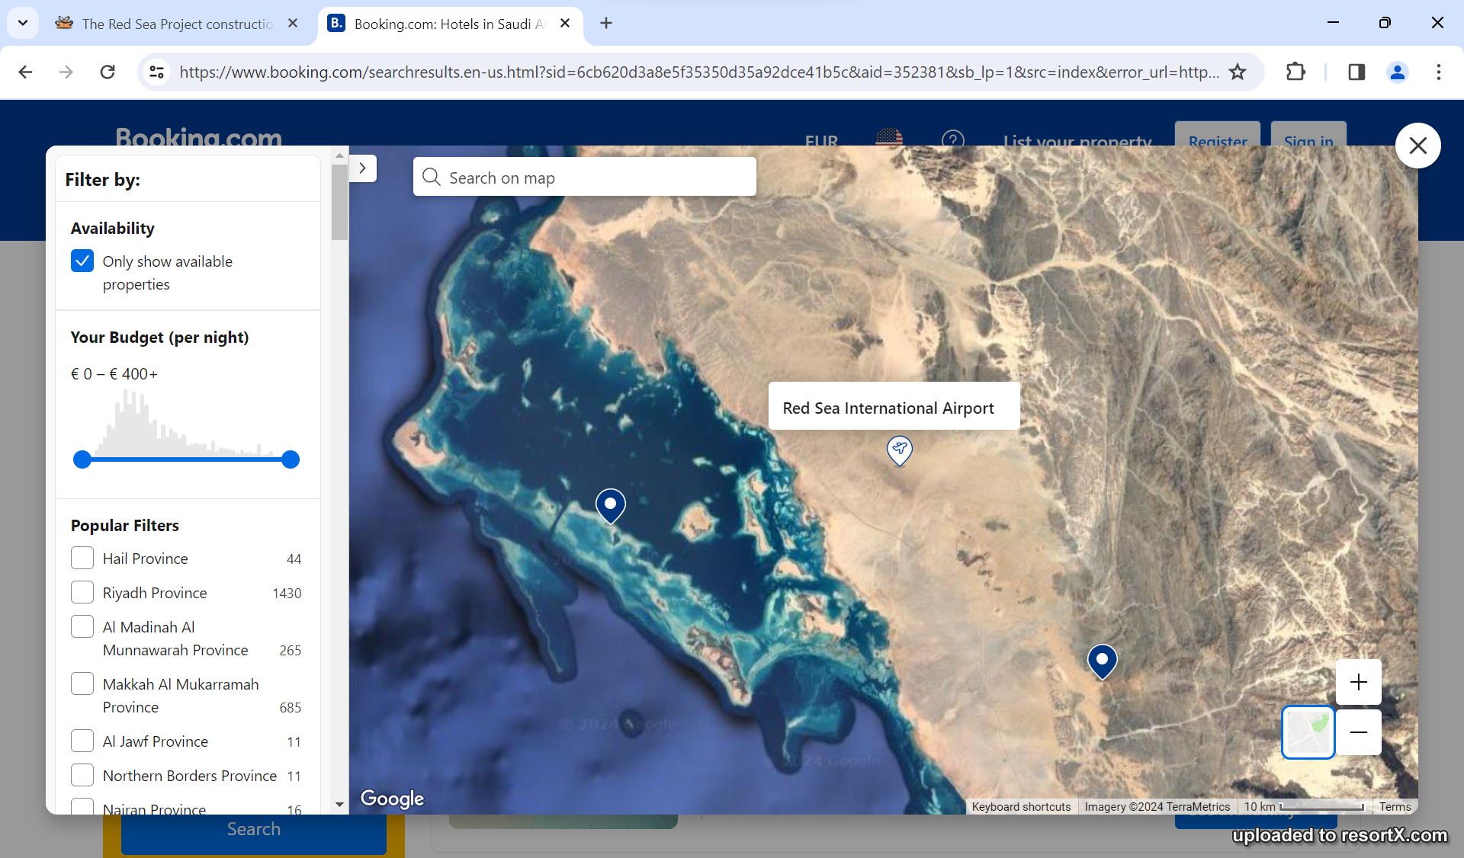This screenshot has width=1464, height=858.
Task: Open the Chrome three-dot menu
Action: [x=1439, y=72]
